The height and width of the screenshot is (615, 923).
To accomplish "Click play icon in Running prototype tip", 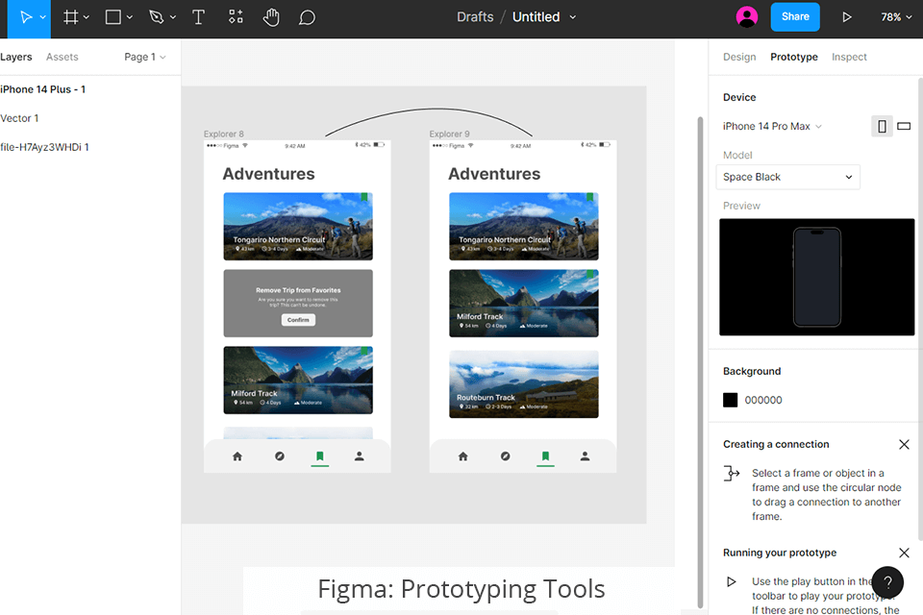I will click(x=731, y=581).
